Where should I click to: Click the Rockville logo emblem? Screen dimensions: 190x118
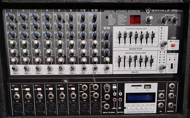148,11
